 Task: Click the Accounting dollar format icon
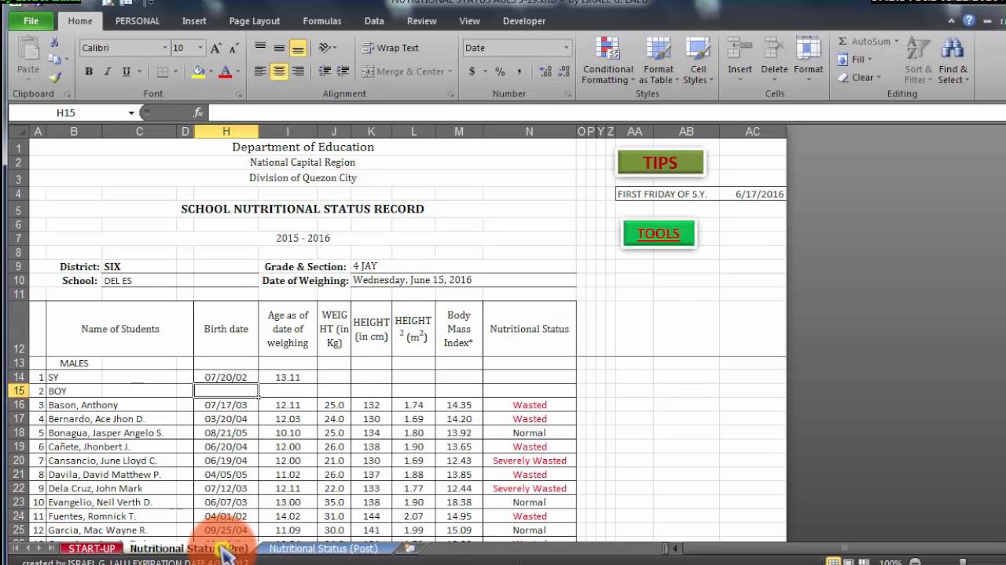(472, 71)
